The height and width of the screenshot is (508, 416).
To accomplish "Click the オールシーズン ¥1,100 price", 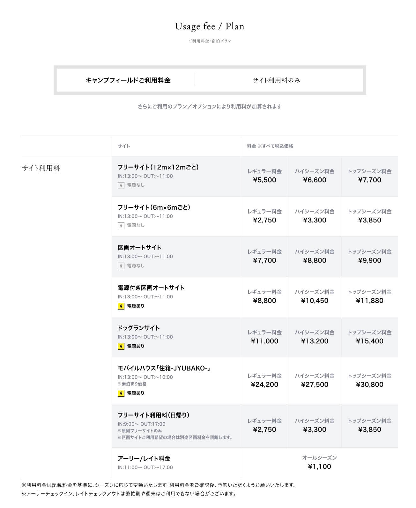I will click(319, 467).
